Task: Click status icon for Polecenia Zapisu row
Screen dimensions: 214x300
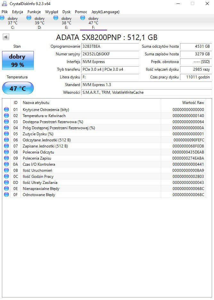Action: [x=6, y=158]
